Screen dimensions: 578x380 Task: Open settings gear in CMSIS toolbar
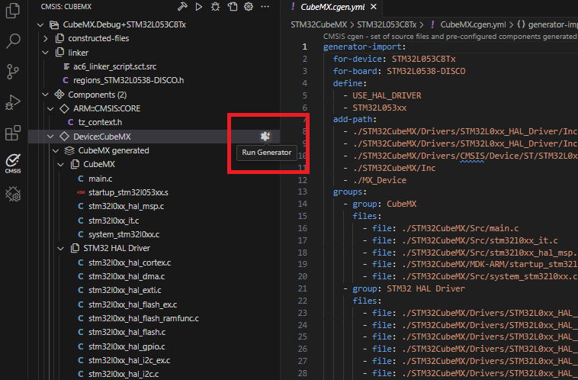click(x=249, y=7)
